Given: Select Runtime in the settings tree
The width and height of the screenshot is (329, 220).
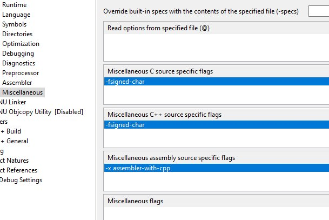Looking at the screenshot, I should coord(14,5).
